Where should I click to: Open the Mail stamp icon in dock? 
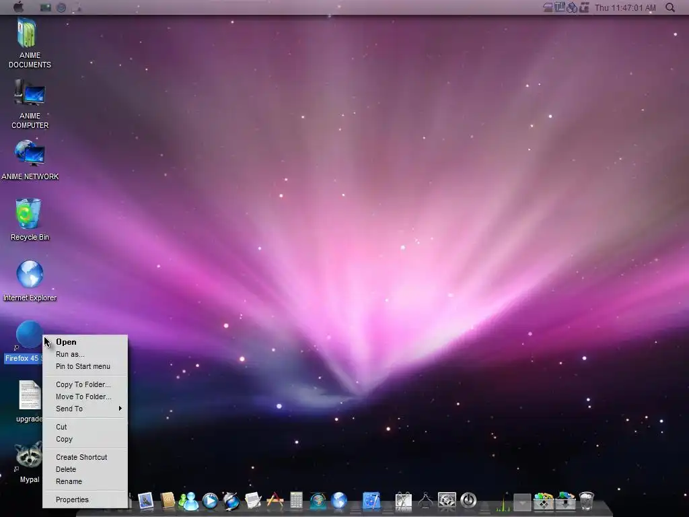point(145,501)
